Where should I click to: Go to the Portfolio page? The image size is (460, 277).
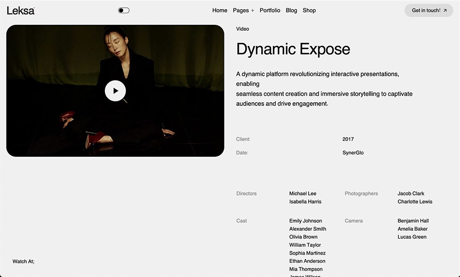pos(270,11)
